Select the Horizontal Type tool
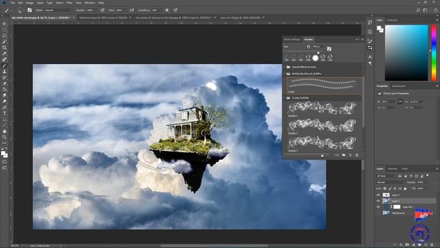The image size is (440, 248). tap(4, 113)
